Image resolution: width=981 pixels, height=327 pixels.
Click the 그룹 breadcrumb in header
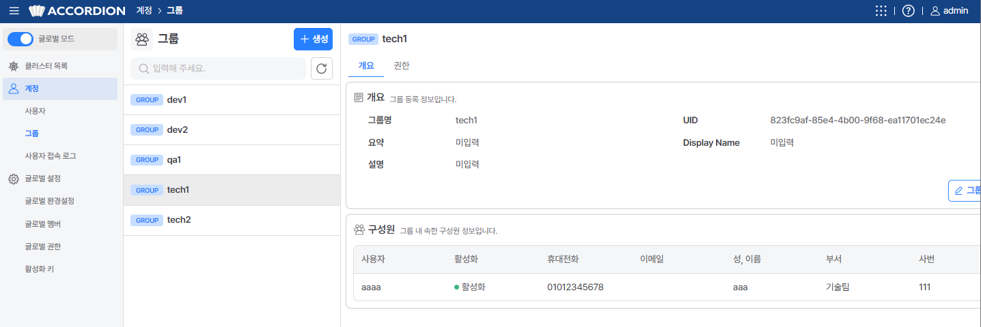[x=175, y=11]
